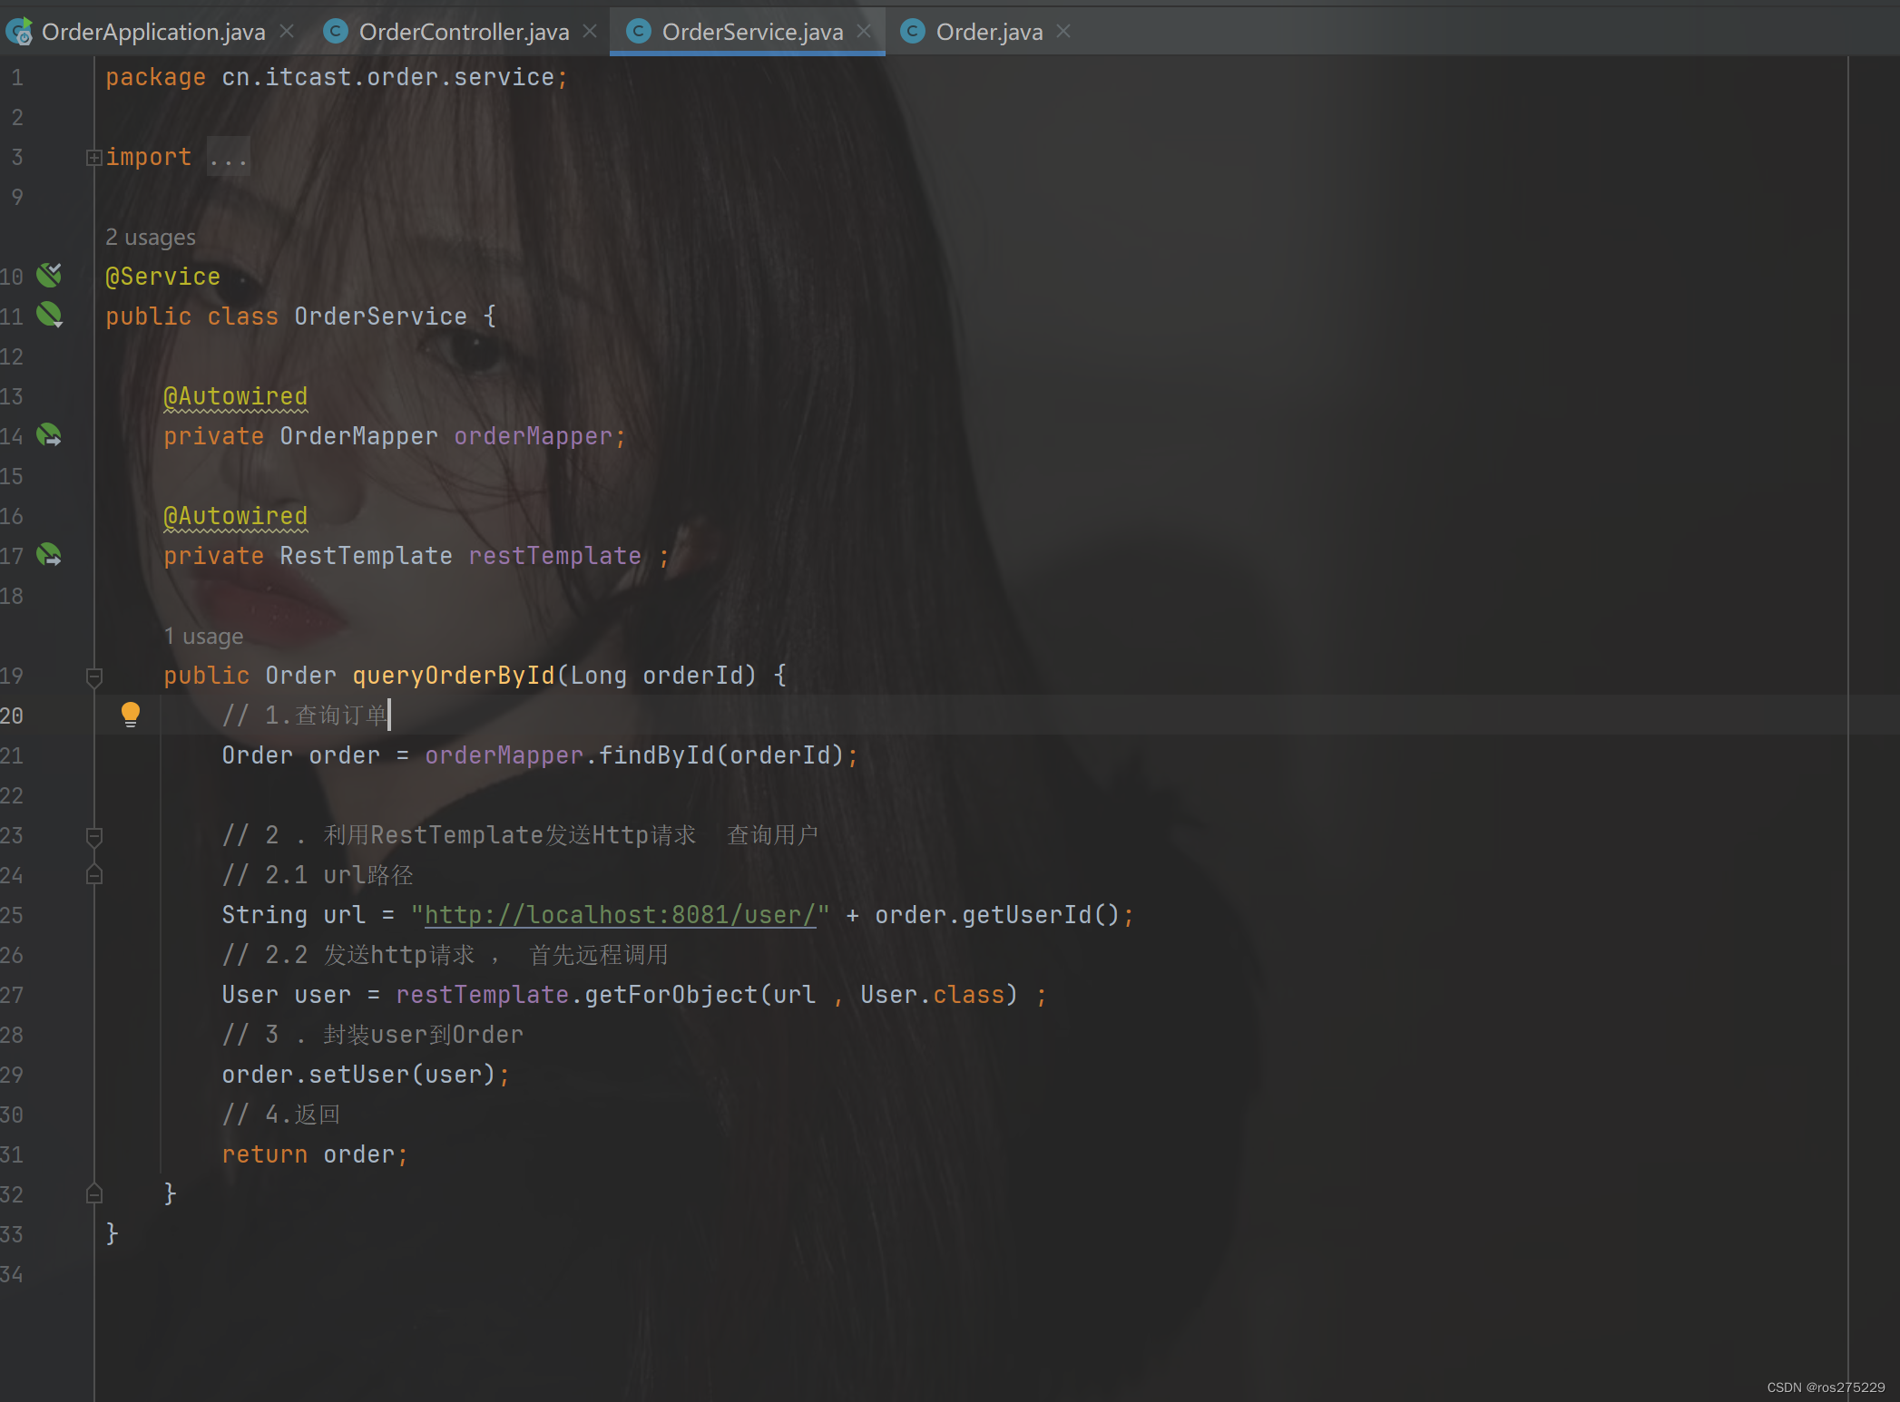Open the Order.java editor tab
Image resolution: width=1900 pixels, height=1402 pixels.
(x=988, y=32)
